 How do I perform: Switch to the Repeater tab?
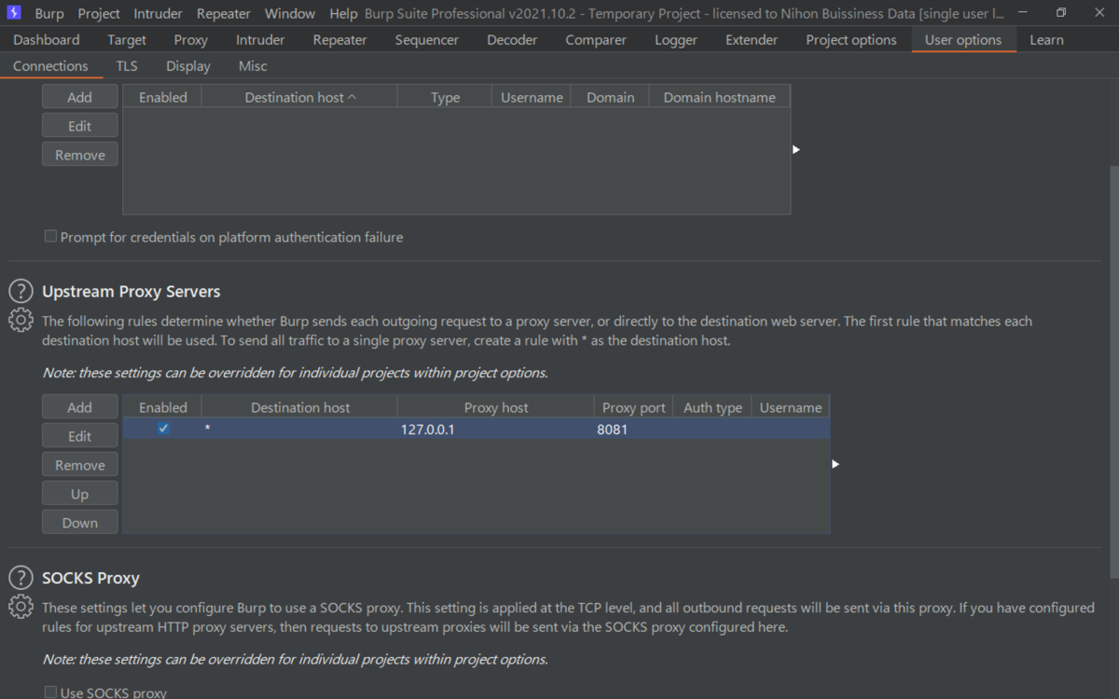click(340, 40)
